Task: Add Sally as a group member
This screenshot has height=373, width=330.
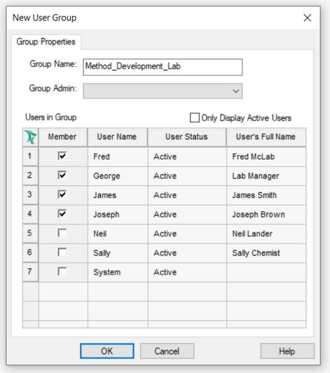Action: tap(62, 252)
